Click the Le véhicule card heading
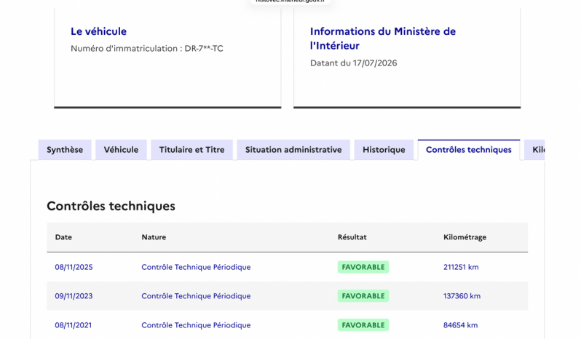Viewport: 581px width, 339px height. 98,31
